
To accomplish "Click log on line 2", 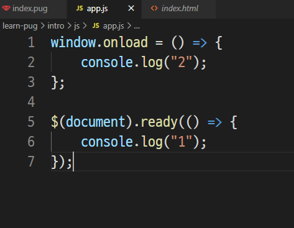I will point(152,63).
